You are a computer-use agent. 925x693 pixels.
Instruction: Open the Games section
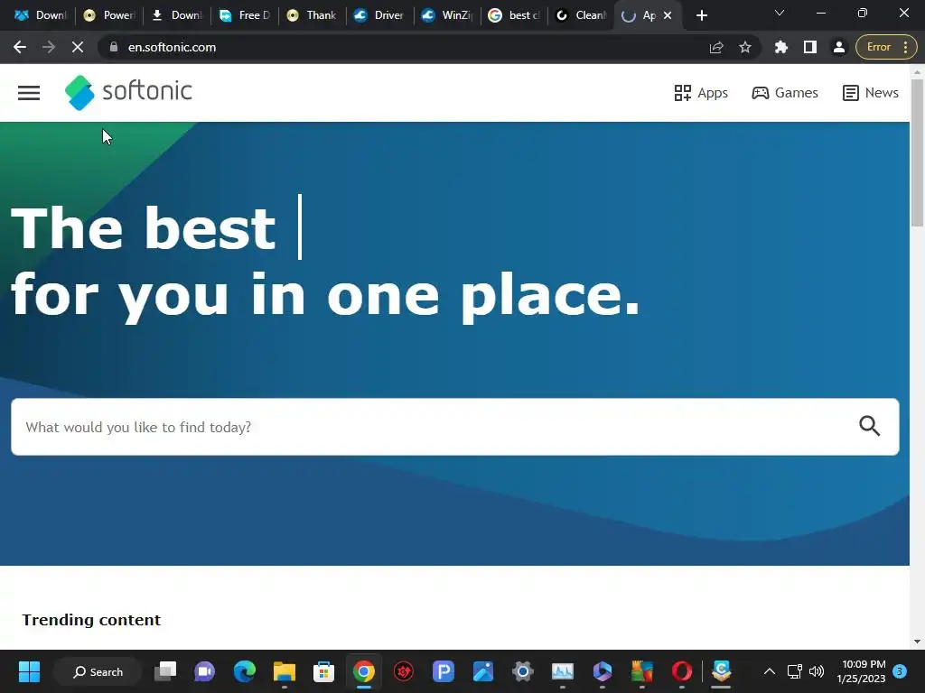pyautogui.click(x=785, y=93)
